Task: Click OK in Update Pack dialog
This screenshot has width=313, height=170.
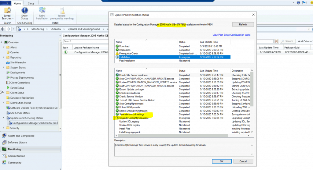Action: [222, 161]
